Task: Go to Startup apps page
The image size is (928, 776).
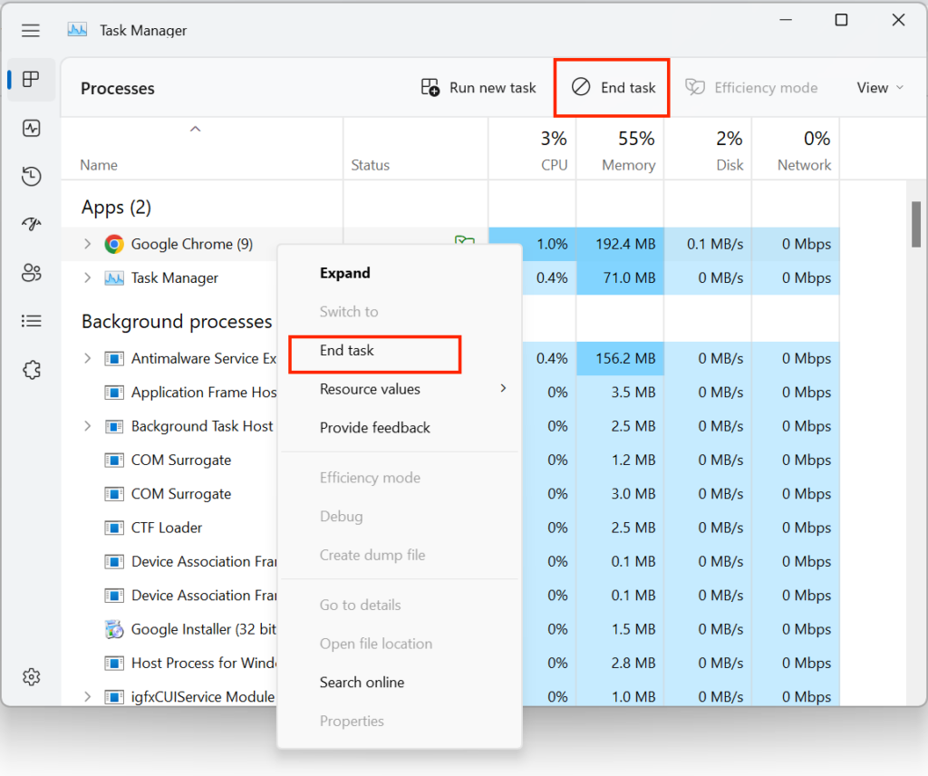Action: pos(32,224)
